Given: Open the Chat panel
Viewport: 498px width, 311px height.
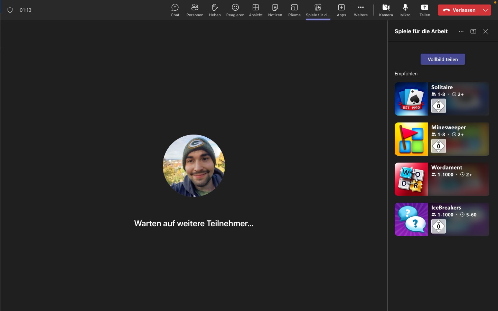Looking at the screenshot, I should 175,10.
